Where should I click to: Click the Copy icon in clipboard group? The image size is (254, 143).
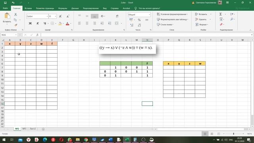click(x=15, y=20)
